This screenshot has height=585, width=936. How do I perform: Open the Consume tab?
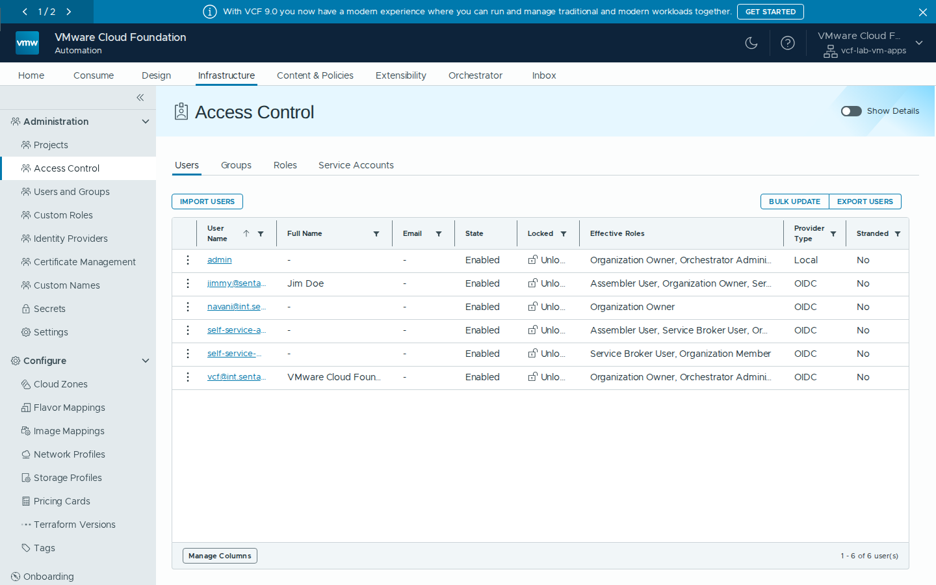tap(94, 75)
